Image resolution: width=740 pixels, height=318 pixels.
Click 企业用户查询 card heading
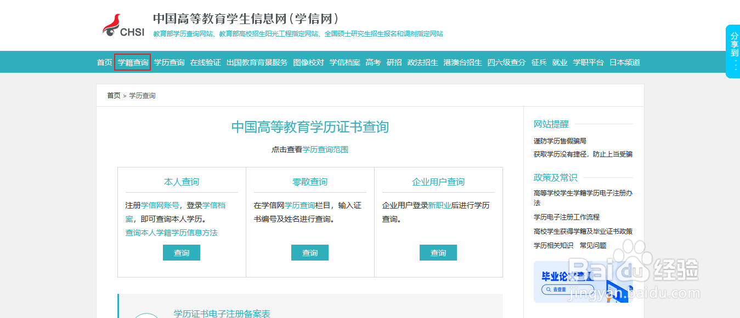tap(438, 182)
